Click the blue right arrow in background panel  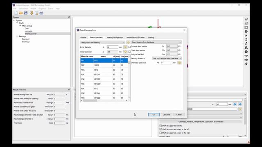pyautogui.click(x=240, y=104)
